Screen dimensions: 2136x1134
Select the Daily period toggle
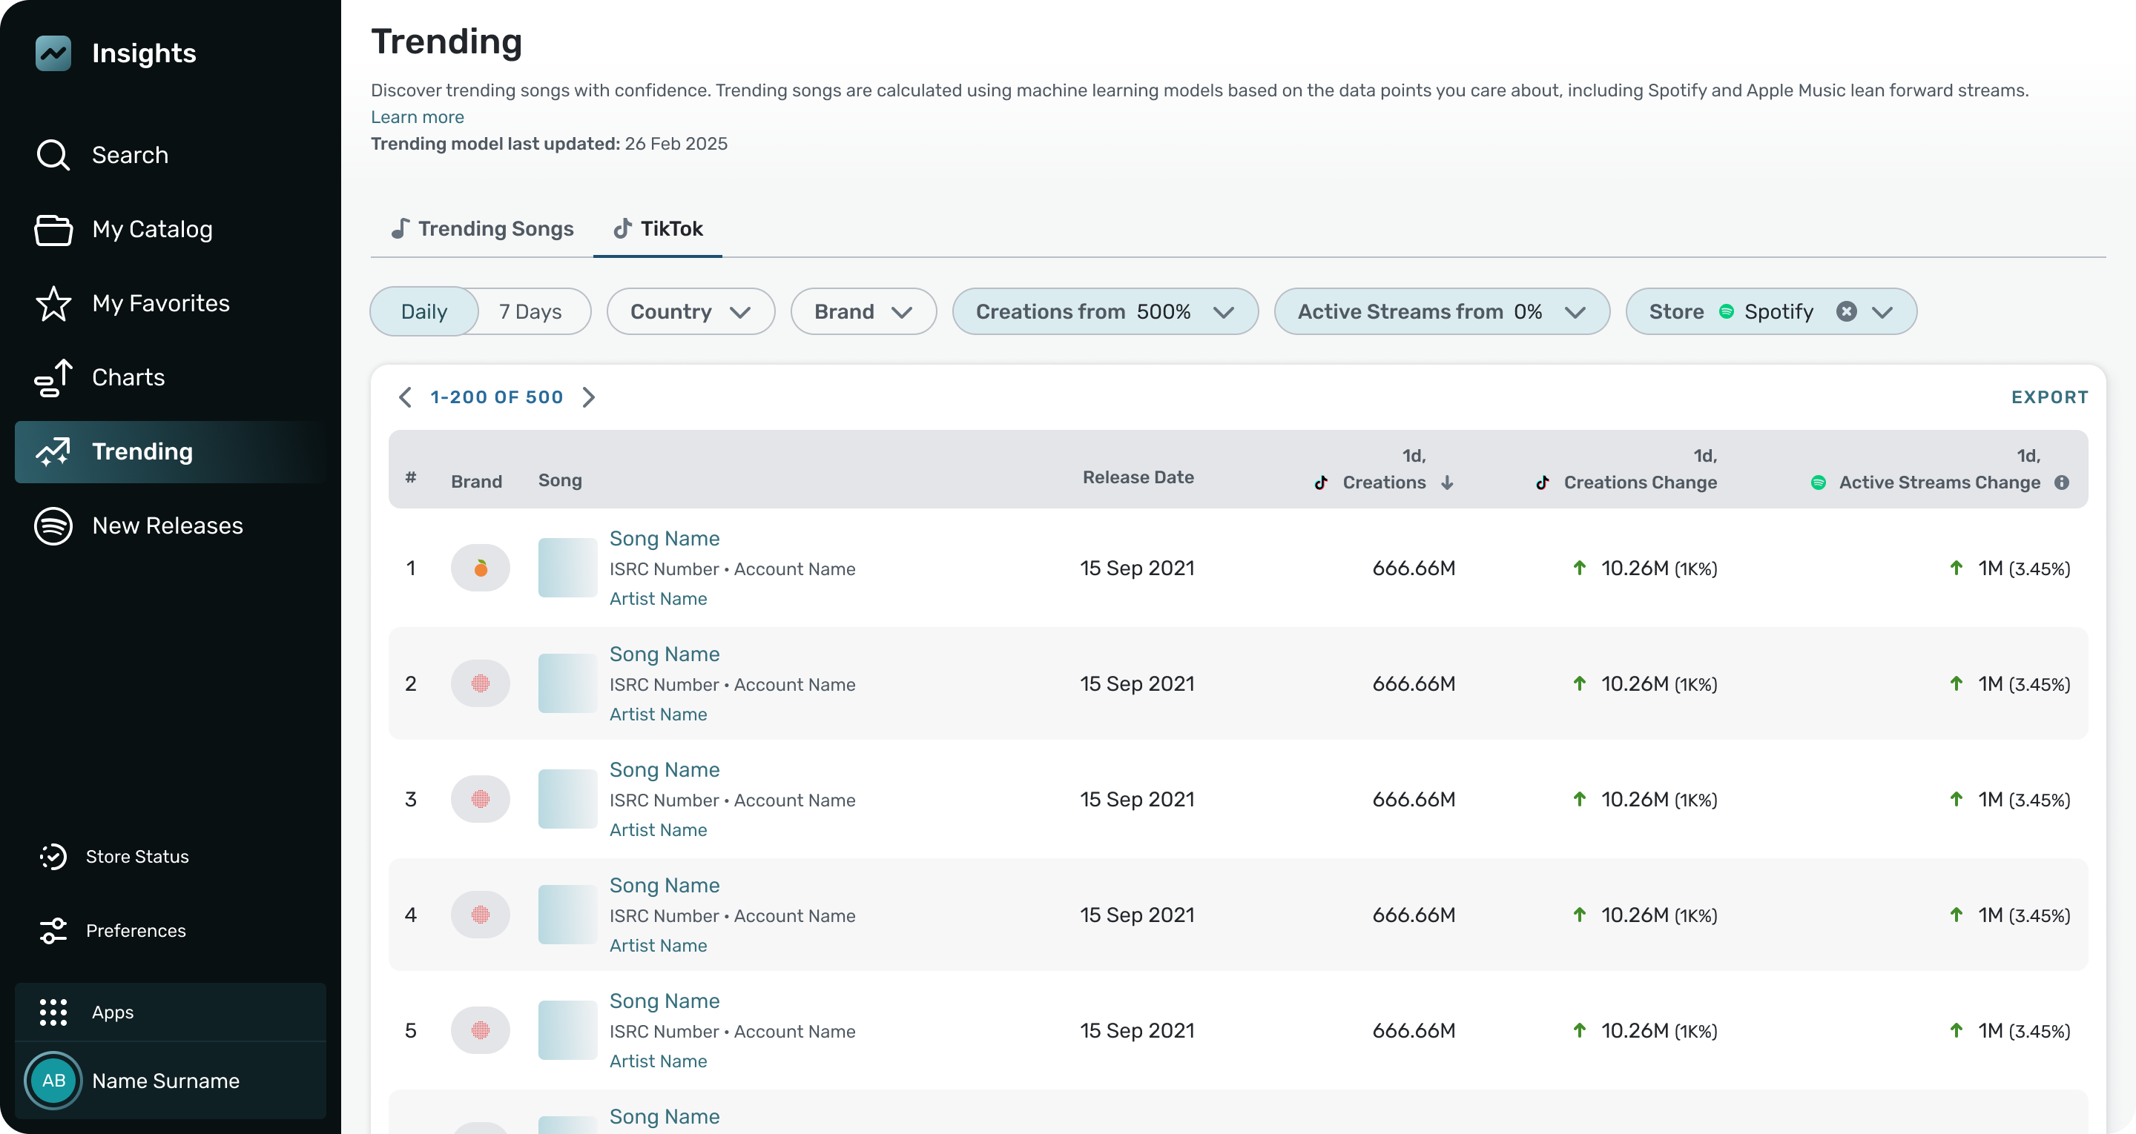[x=423, y=312]
